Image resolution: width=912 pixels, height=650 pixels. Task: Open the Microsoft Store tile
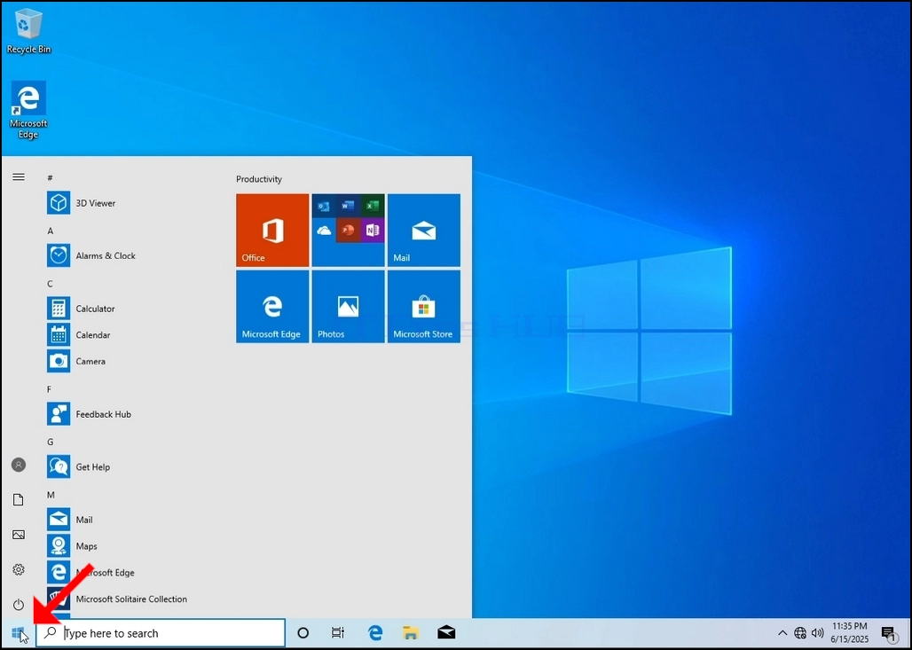click(x=423, y=307)
